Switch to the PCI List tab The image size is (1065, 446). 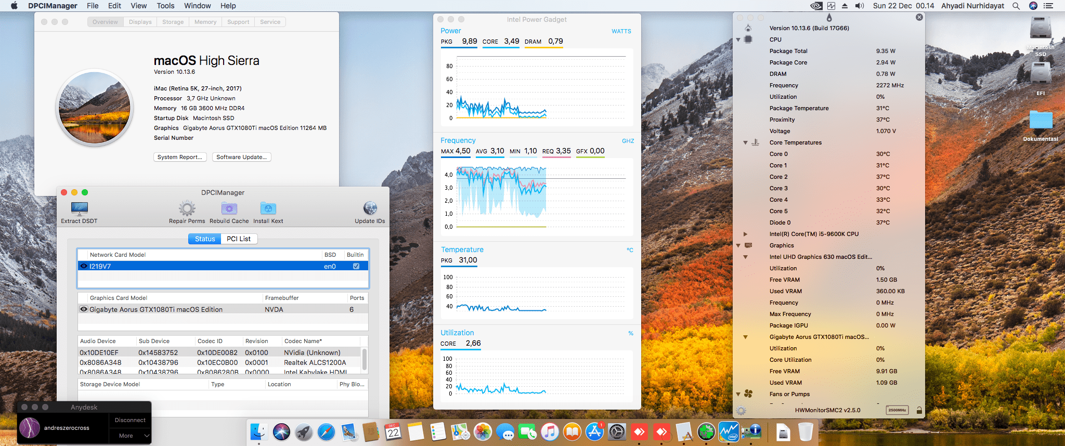(x=239, y=239)
